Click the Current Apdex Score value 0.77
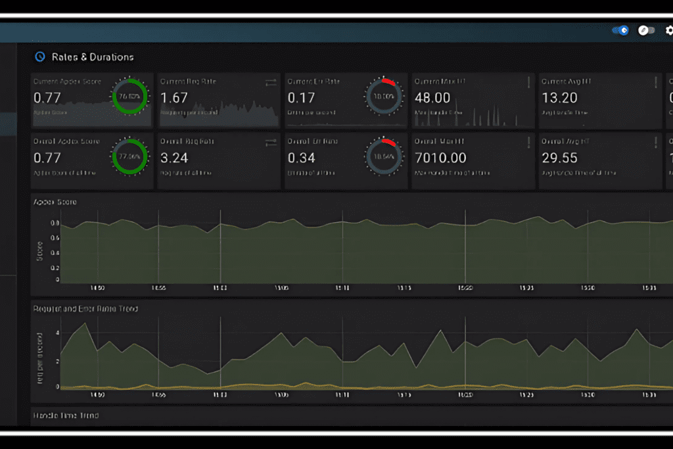Viewport: 673px width, 449px height. (47, 98)
